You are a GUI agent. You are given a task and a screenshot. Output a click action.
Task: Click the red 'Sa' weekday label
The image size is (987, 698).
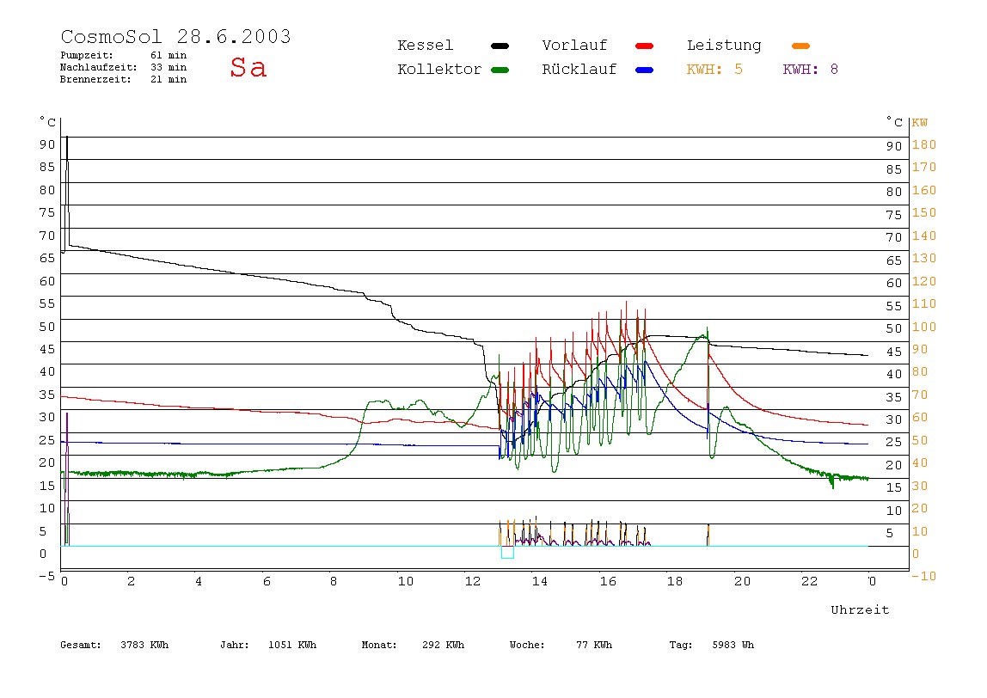click(248, 67)
